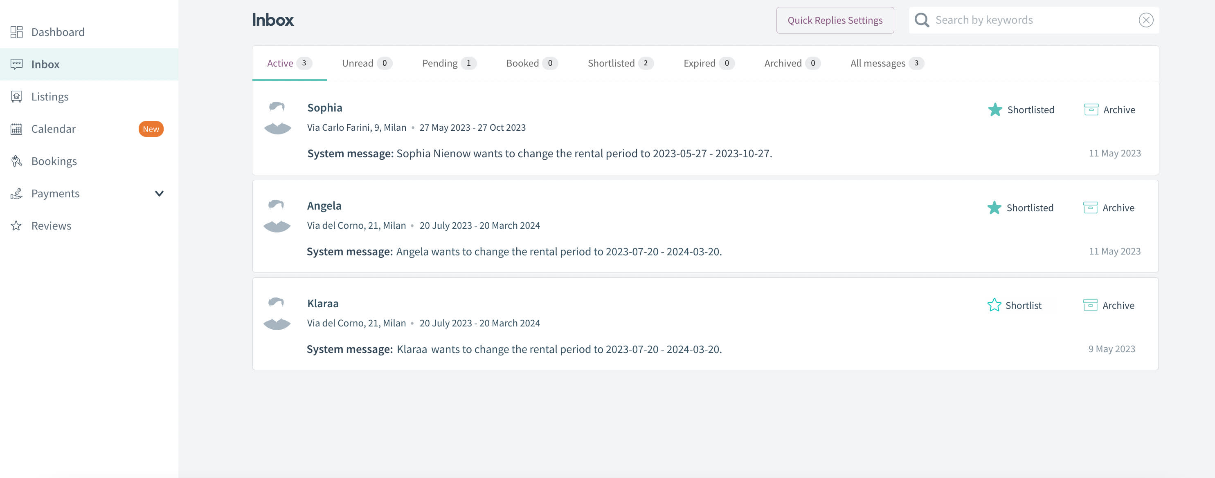Viewport: 1215px width, 478px height.
Task: Open the Payments section in the sidebar
Action: point(55,194)
